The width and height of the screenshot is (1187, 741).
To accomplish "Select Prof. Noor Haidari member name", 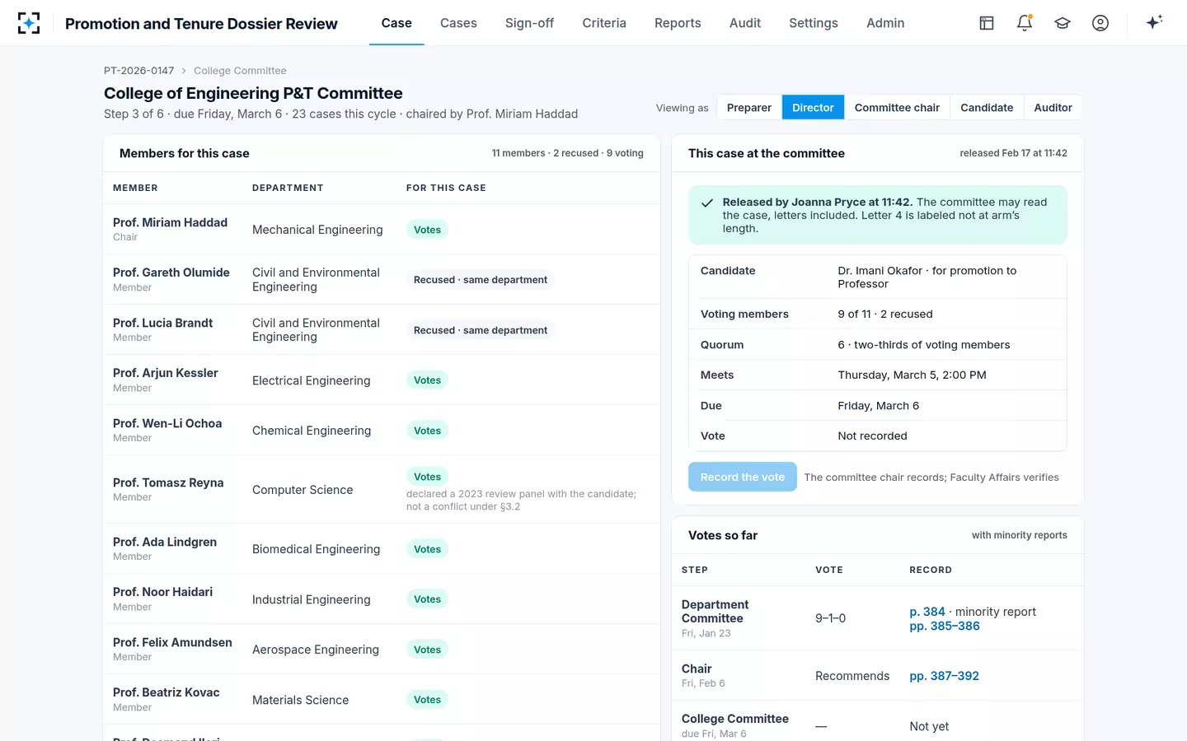I will pyautogui.click(x=162, y=592).
